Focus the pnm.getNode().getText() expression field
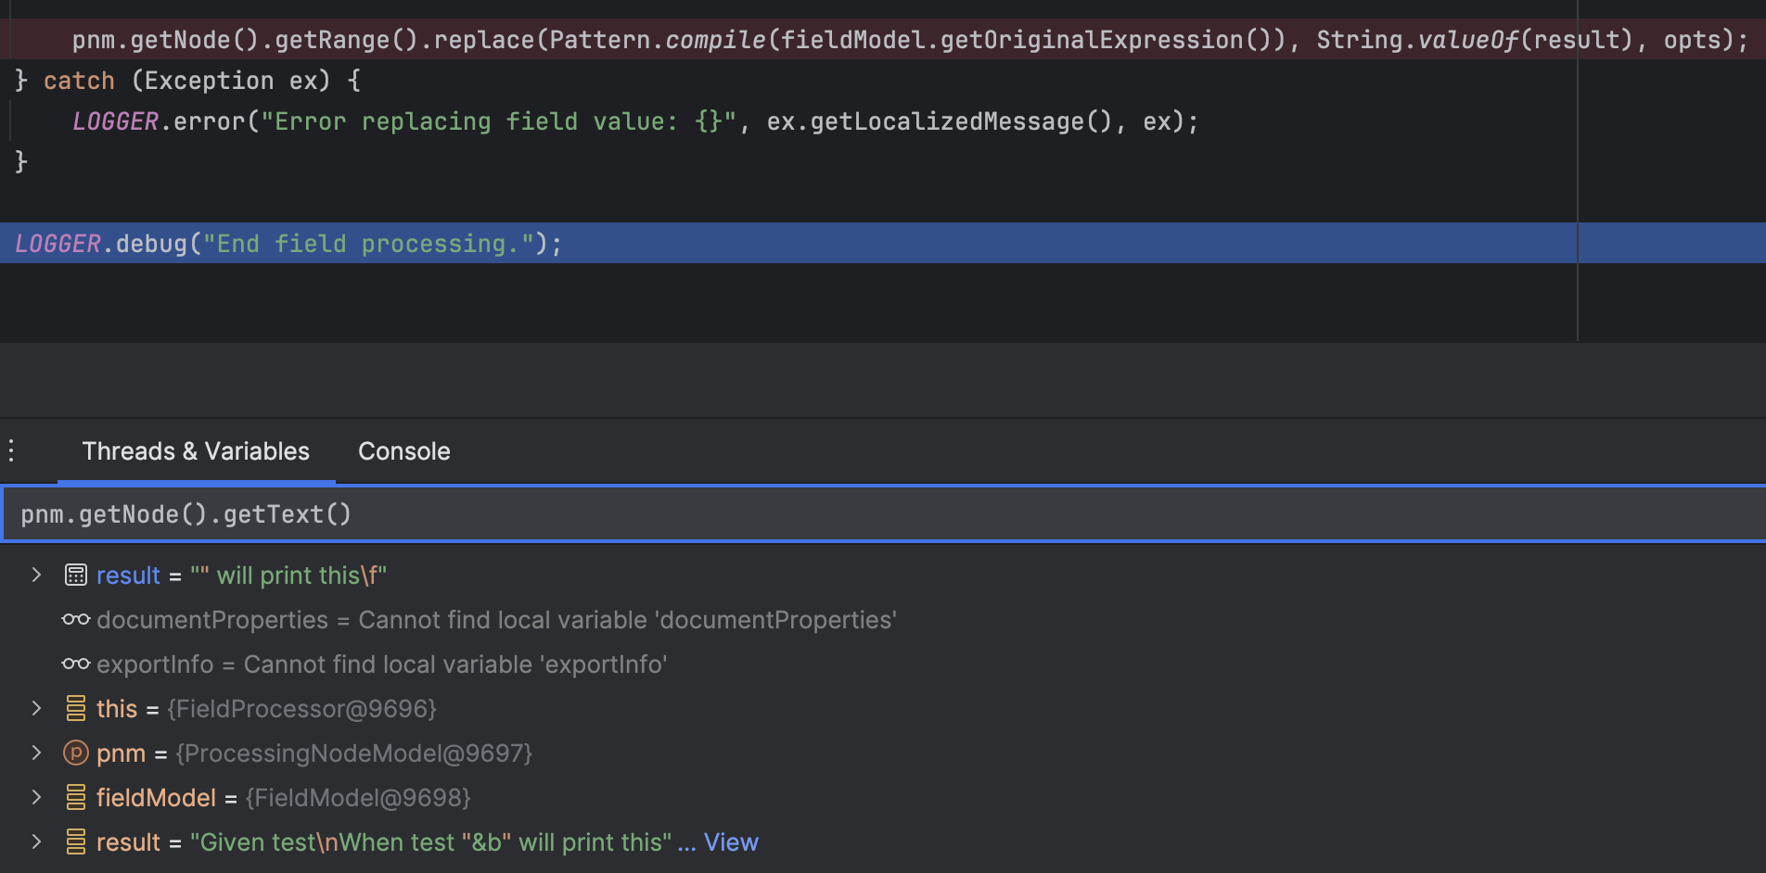The width and height of the screenshot is (1766, 873). [835, 514]
